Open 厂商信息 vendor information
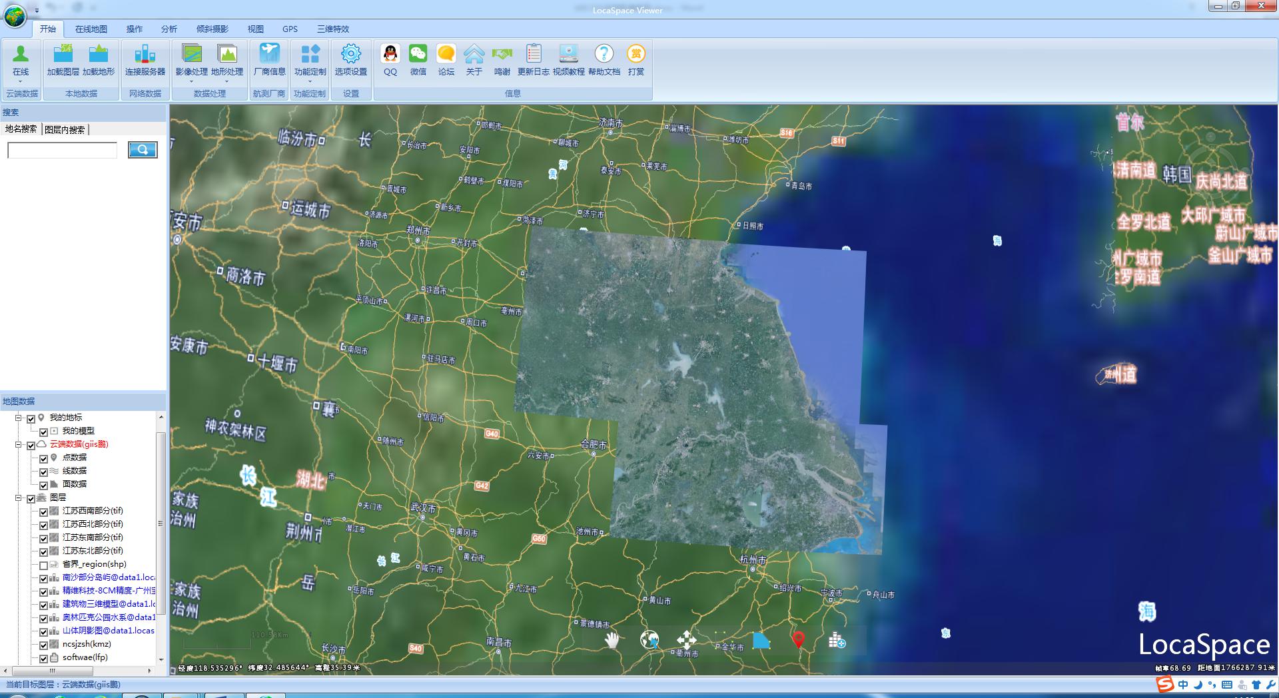1279x698 pixels. click(270, 54)
